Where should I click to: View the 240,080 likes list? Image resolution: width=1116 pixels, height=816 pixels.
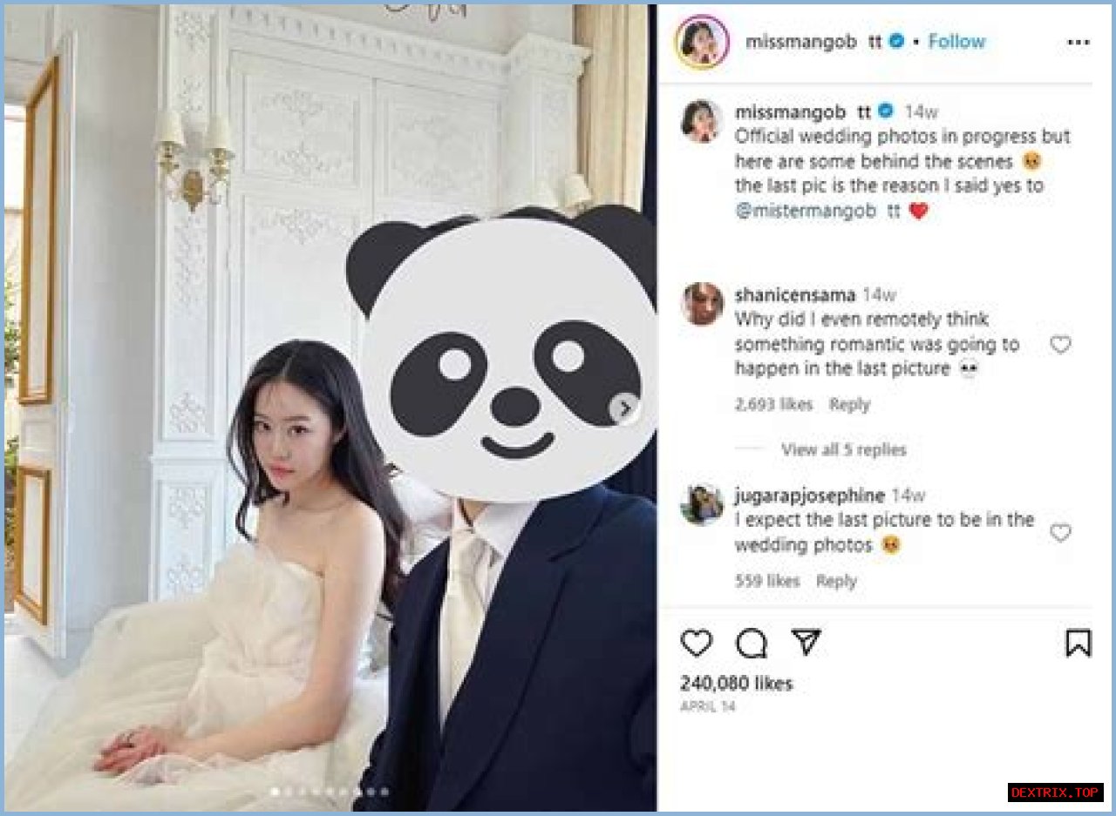736,684
